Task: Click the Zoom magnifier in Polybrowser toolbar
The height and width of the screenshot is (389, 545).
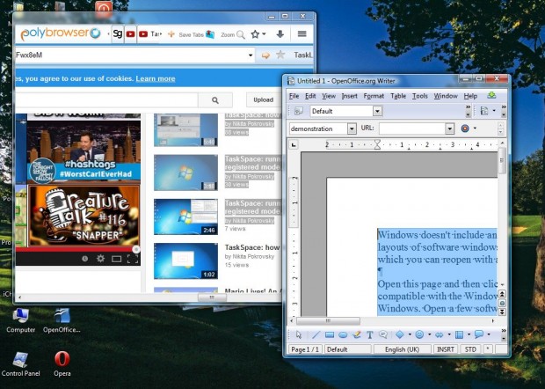Action: coord(240,34)
